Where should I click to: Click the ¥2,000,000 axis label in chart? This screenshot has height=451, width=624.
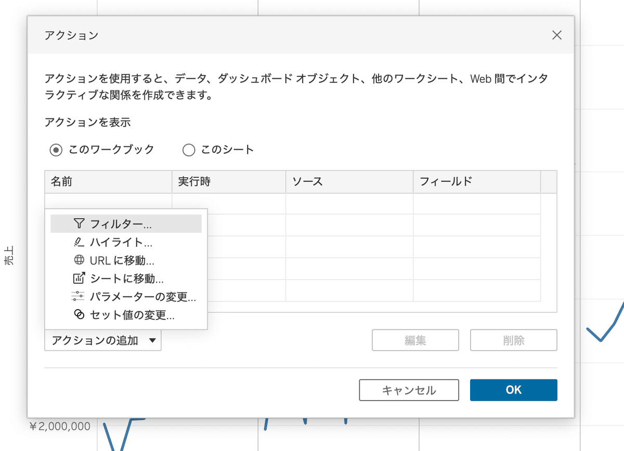tap(60, 427)
